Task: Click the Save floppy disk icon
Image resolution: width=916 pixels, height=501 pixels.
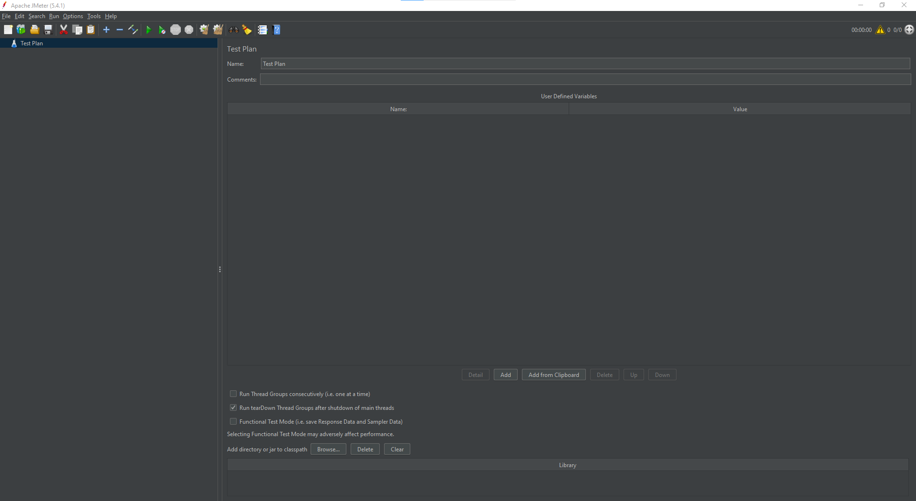Action: pos(48,30)
